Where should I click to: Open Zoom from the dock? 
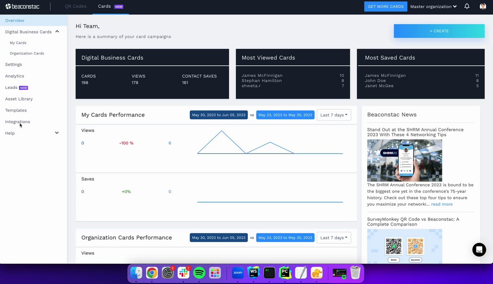[238, 273]
